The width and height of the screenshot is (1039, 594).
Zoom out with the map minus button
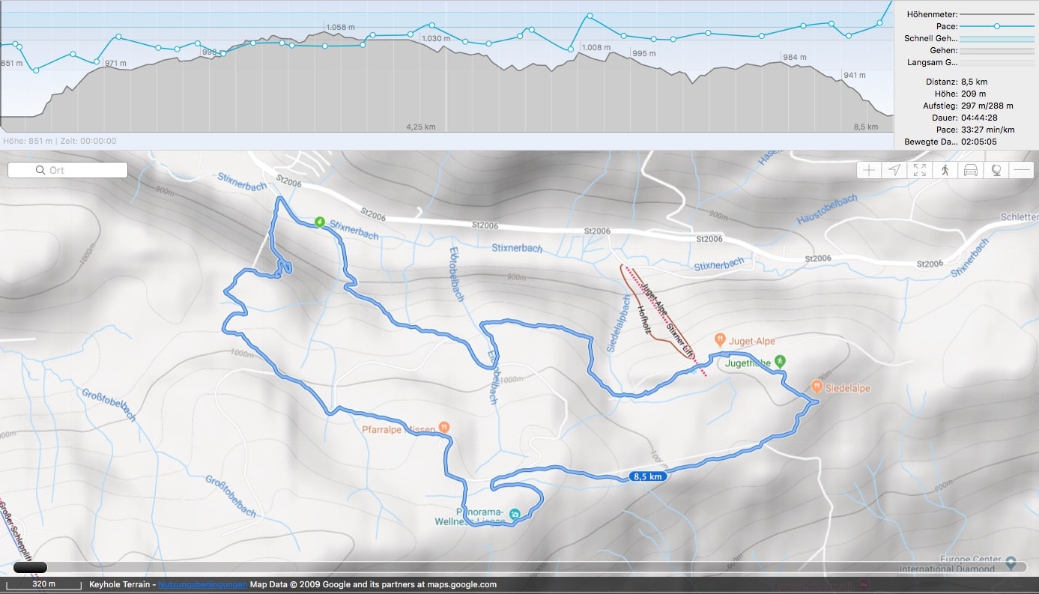pyautogui.click(x=1022, y=170)
